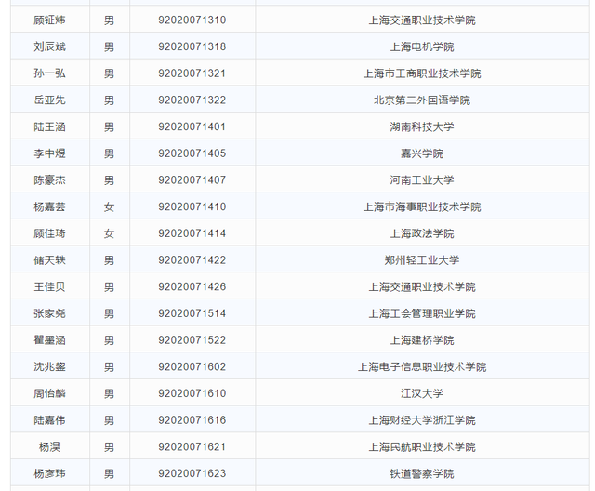
Task: Click gender 女 in 杨嘉芸's row
Action: pos(110,206)
